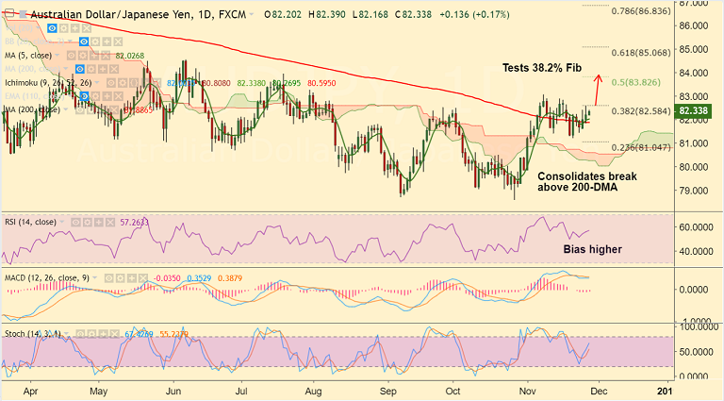Expand dropdown arrow next to EMA (110, close)
Image resolution: width=724 pixels, height=401 pixels.
70,95
